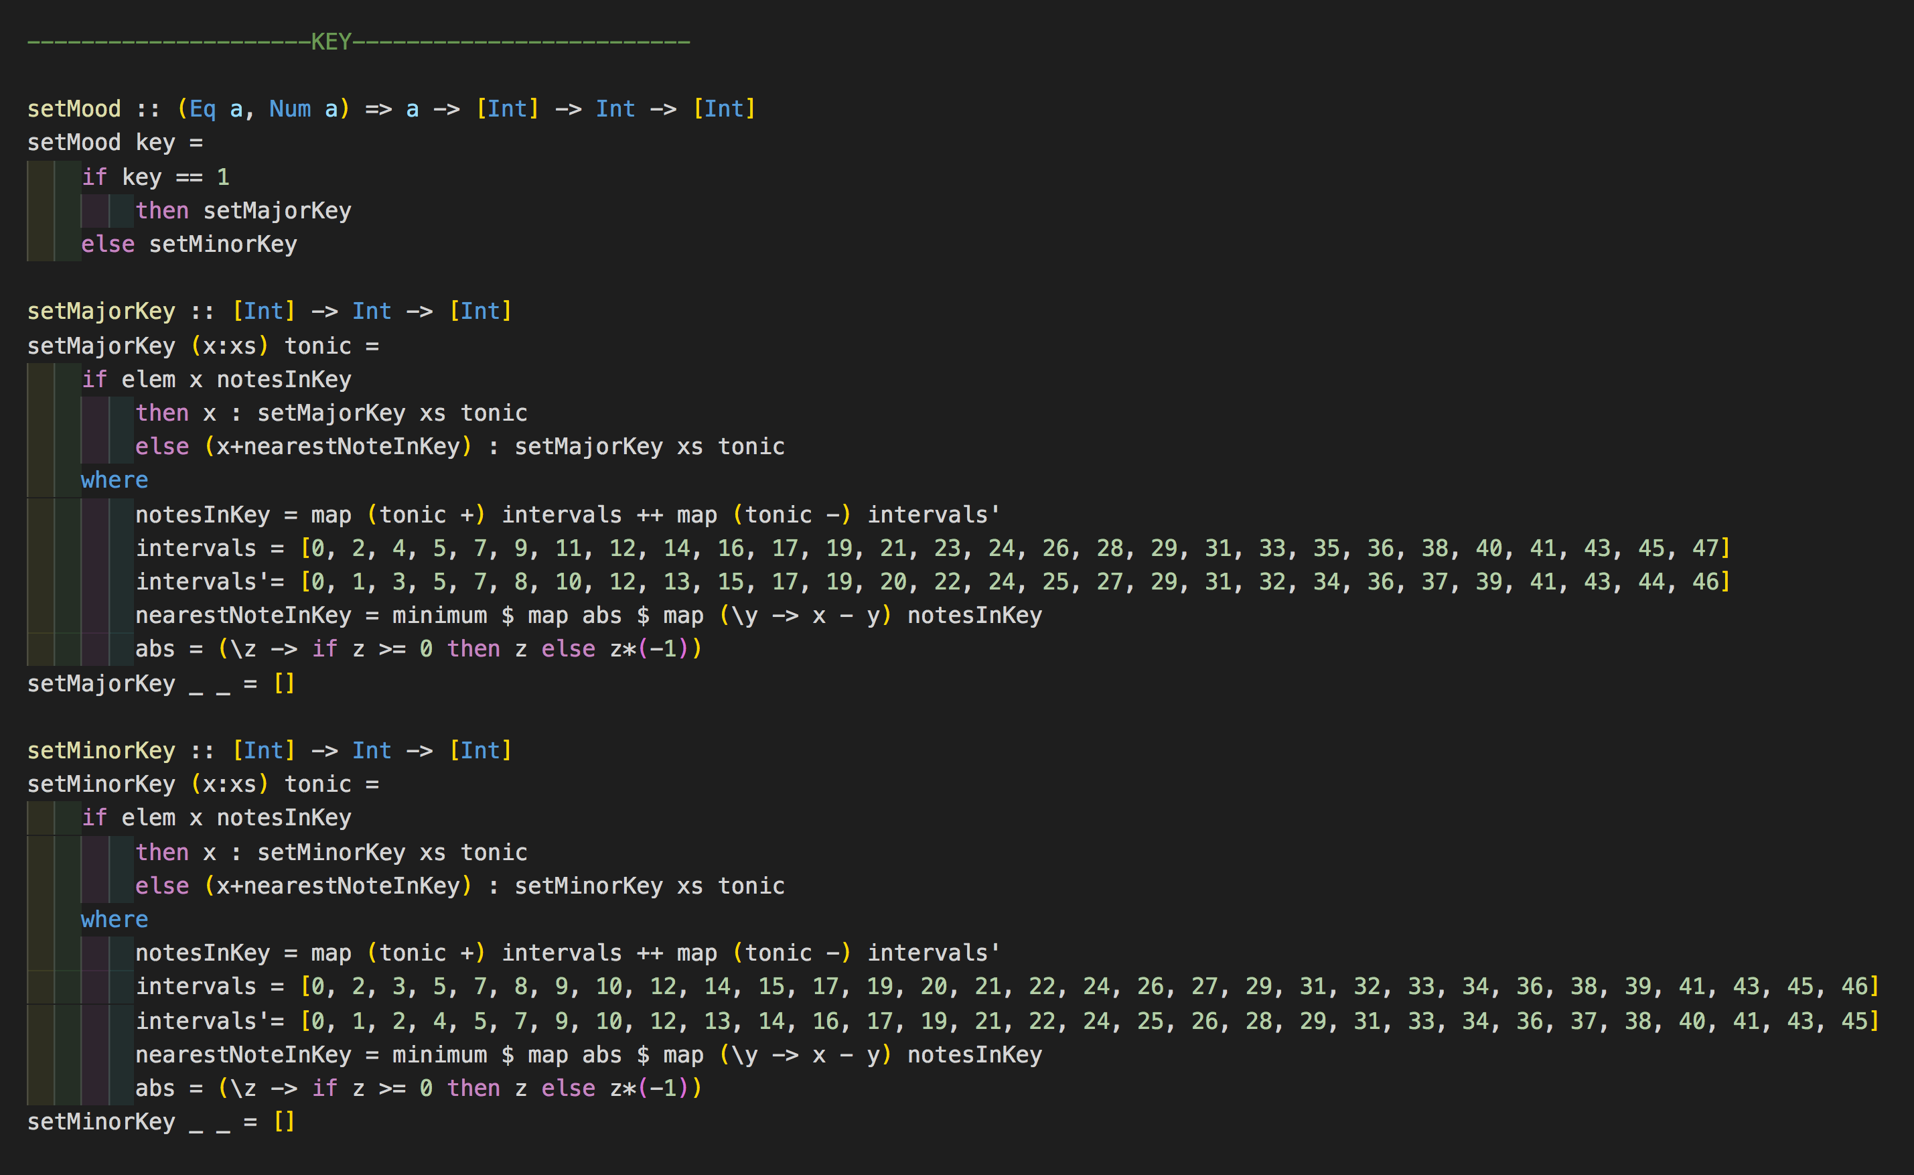Click the then x : setMinorKey xs tonic line
This screenshot has width=1914, height=1175.
(330, 851)
